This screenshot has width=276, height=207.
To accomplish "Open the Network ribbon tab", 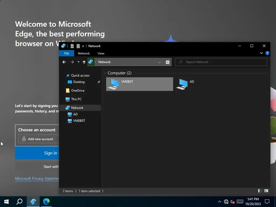I will (84, 53).
